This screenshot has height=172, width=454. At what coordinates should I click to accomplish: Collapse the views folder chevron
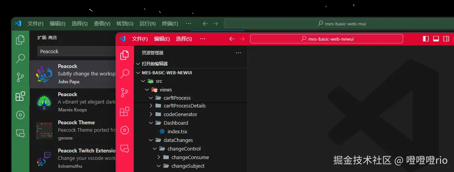(147, 90)
